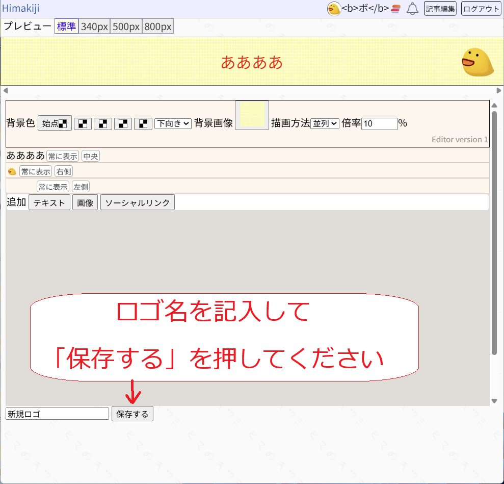Toggle 中央 alignment on ああああ row

91,156
